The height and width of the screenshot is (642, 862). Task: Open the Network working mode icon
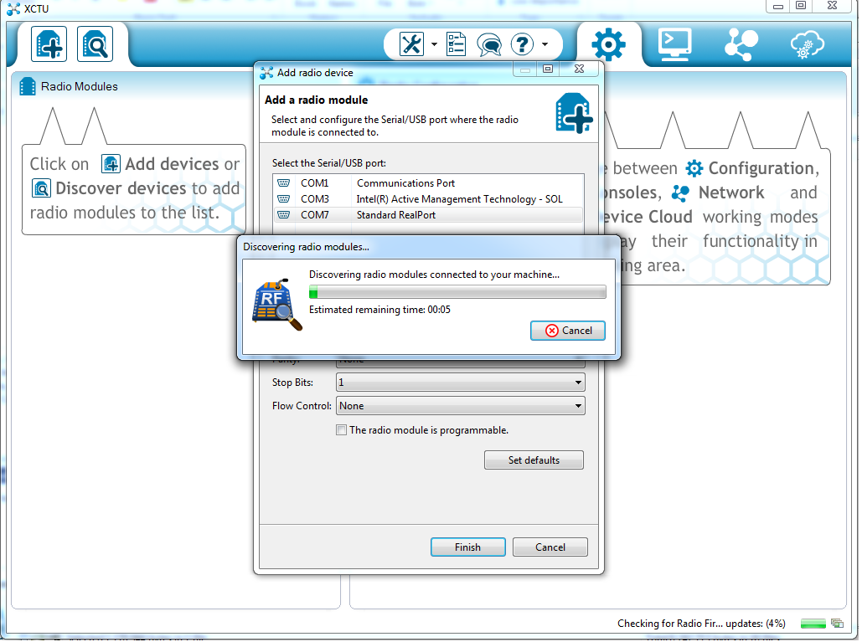click(x=741, y=44)
